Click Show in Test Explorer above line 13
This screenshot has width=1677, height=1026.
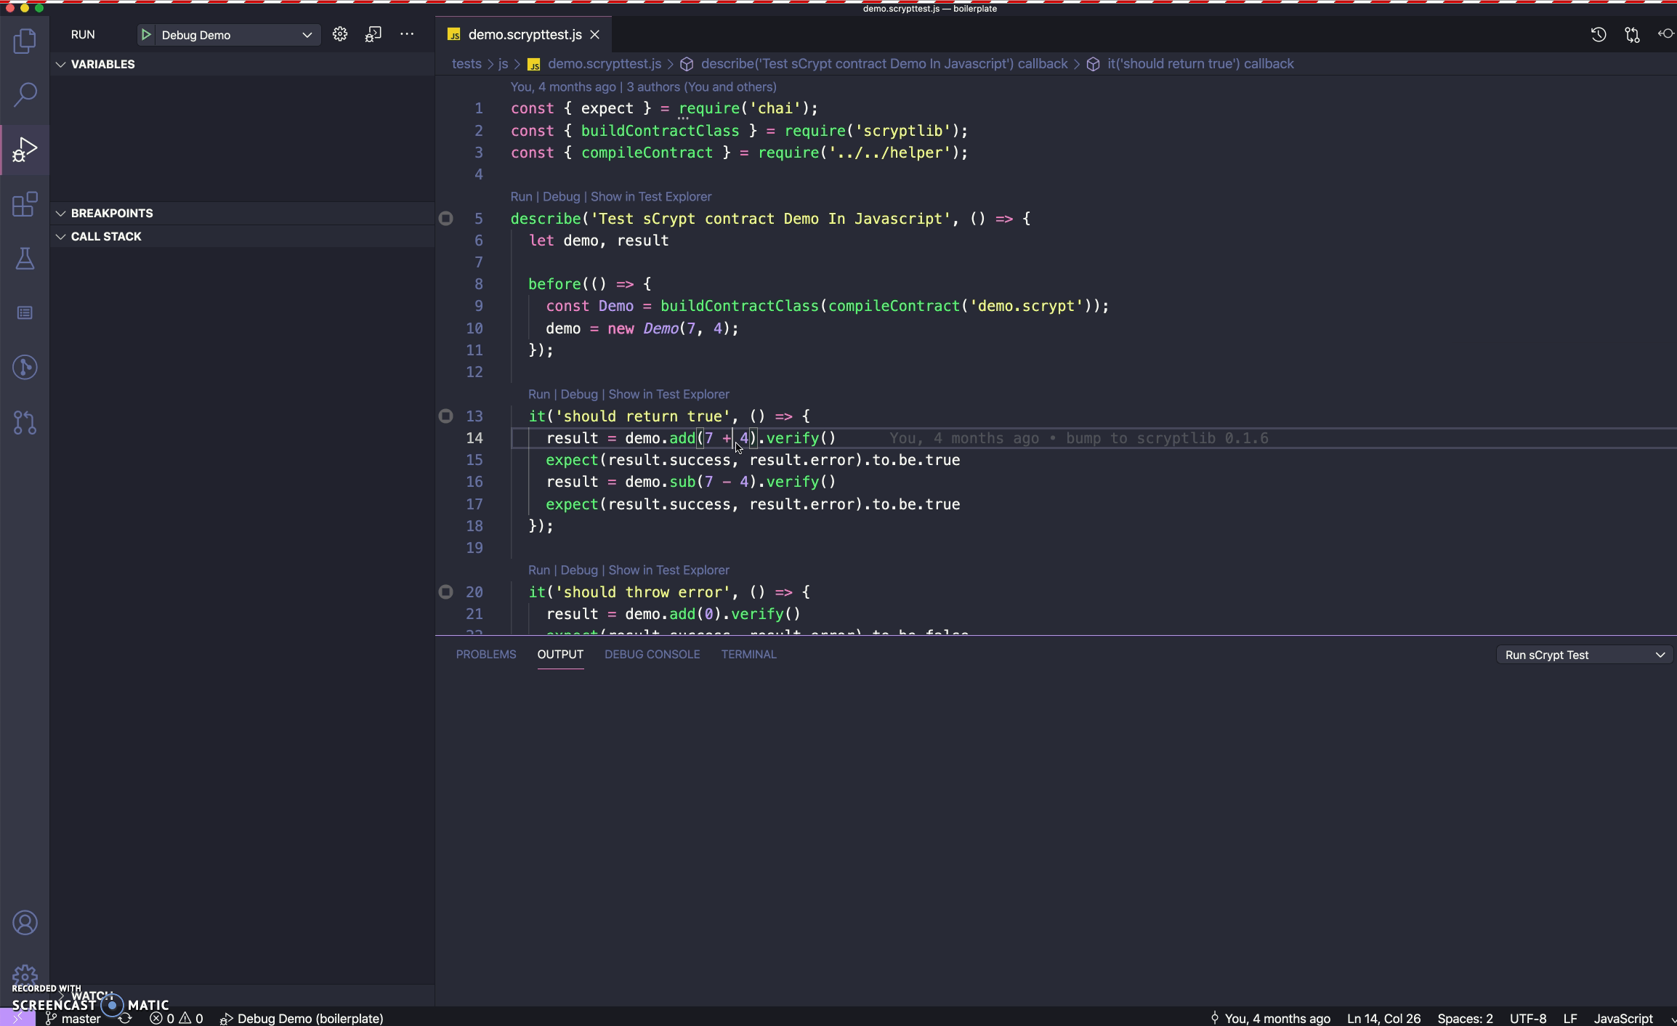point(668,395)
